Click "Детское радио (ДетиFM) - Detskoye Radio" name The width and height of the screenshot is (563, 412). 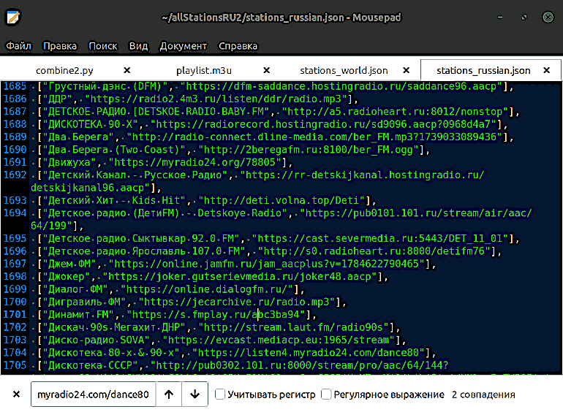(165, 213)
